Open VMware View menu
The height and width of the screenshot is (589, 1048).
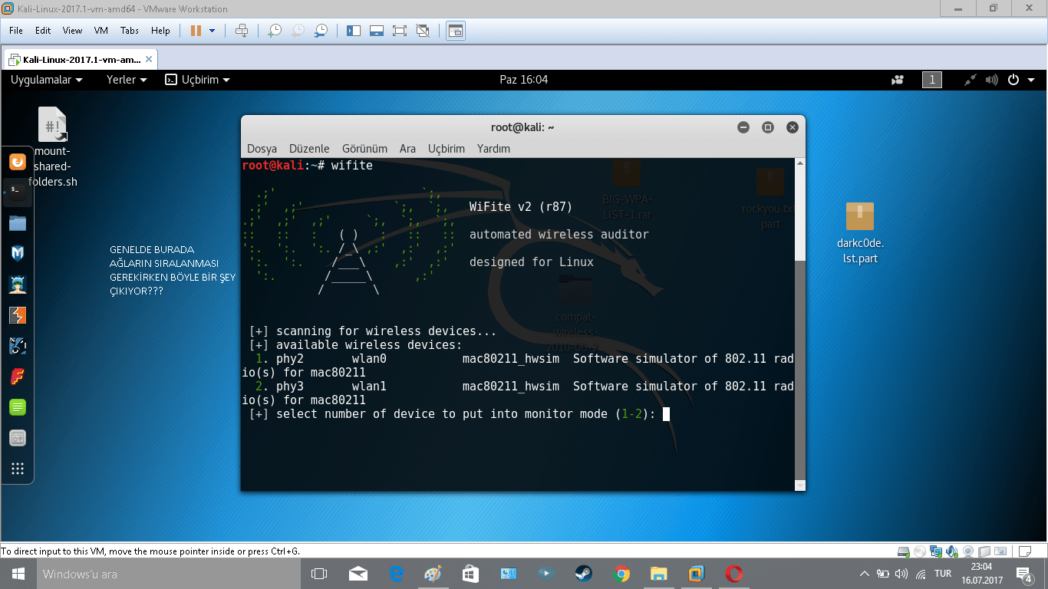pos(72,31)
